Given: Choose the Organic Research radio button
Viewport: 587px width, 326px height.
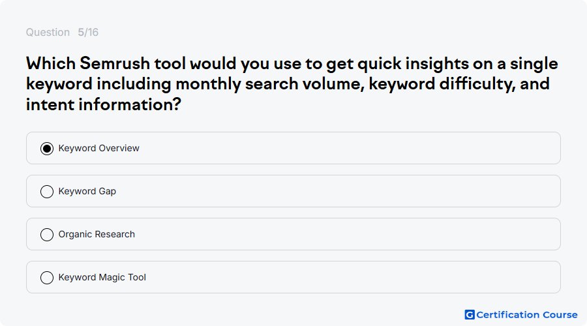Looking at the screenshot, I should pyautogui.click(x=47, y=235).
